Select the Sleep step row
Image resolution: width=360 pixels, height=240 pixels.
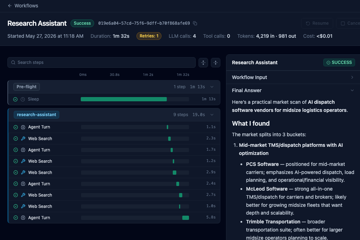(x=114, y=99)
